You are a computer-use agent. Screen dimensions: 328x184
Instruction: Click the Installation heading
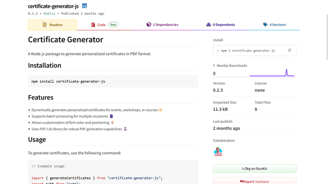(45, 65)
